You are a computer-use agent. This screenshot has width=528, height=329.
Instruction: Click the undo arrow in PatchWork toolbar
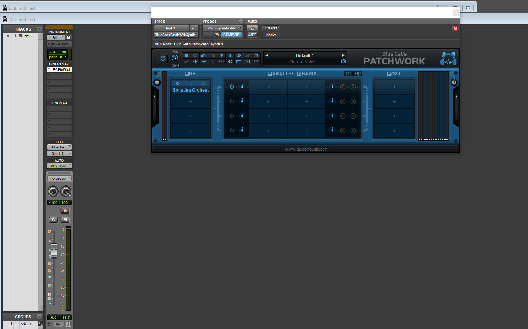[204, 56]
